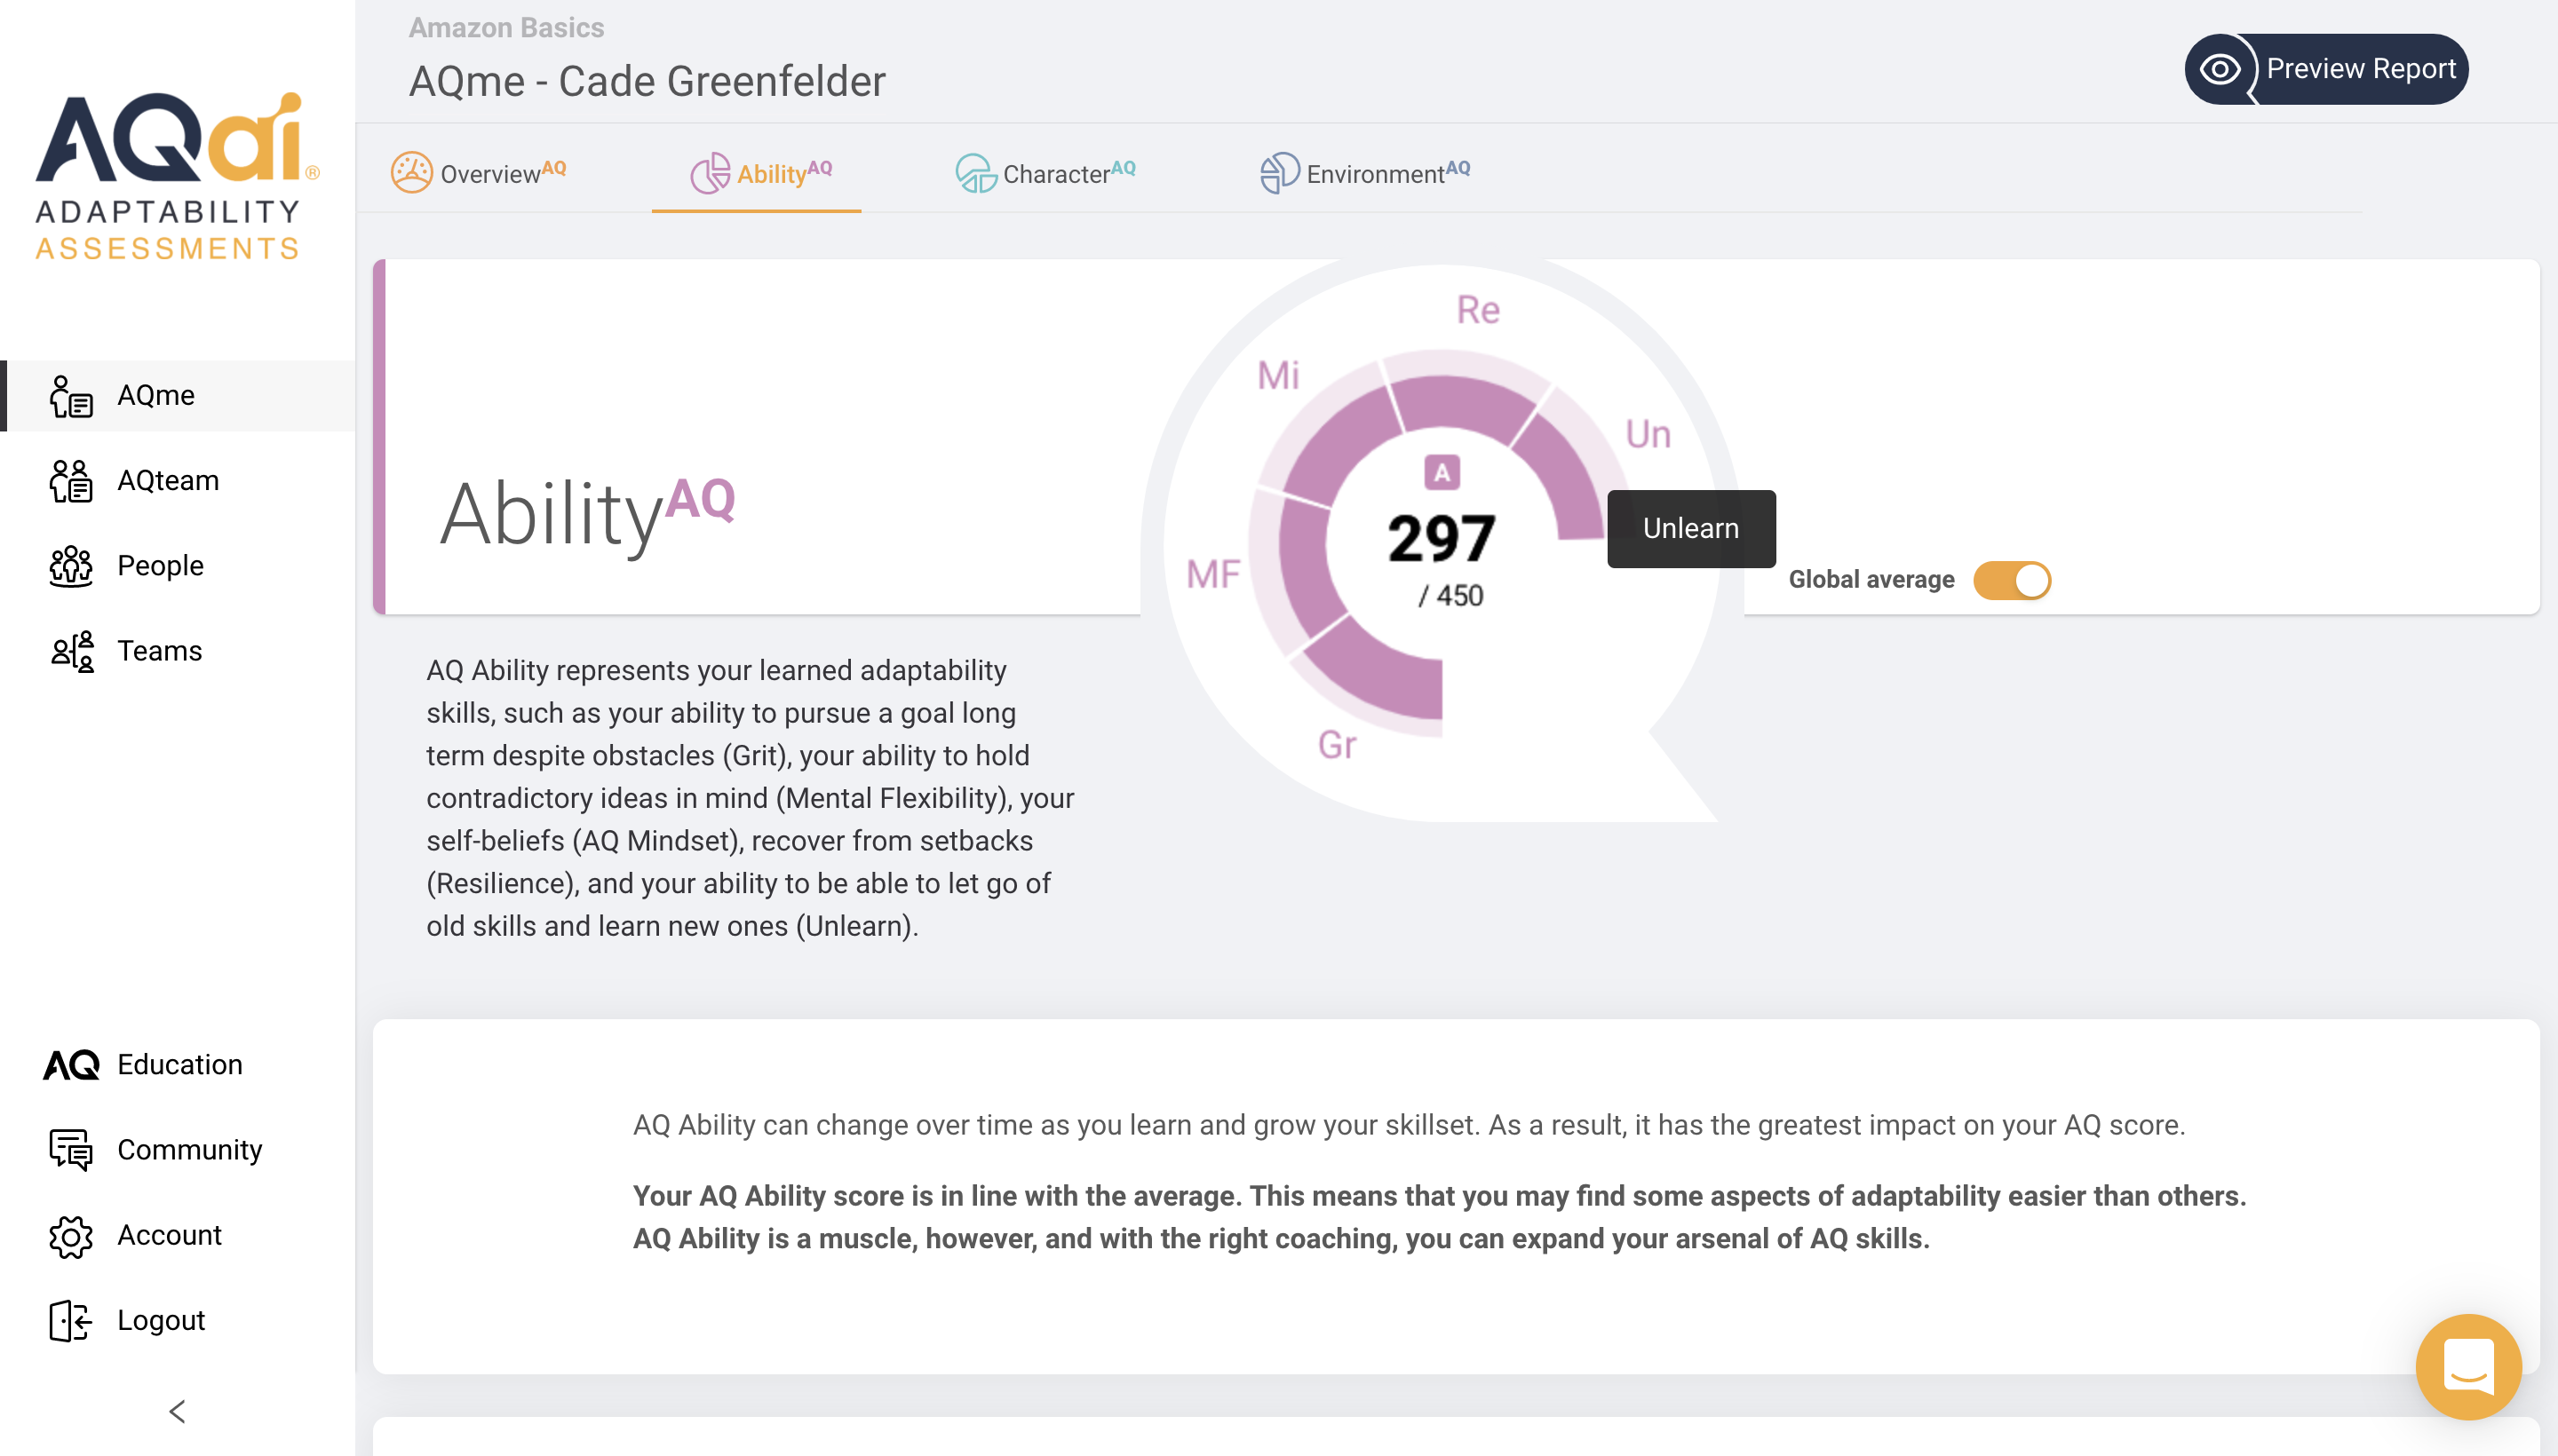Toggle the Global average switch
The width and height of the screenshot is (2558, 1456).
(x=2011, y=580)
